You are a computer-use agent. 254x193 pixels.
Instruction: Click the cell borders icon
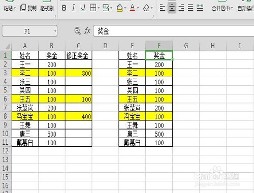click(x=93, y=8)
